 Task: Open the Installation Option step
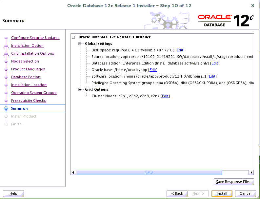click(x=27, y=45)
